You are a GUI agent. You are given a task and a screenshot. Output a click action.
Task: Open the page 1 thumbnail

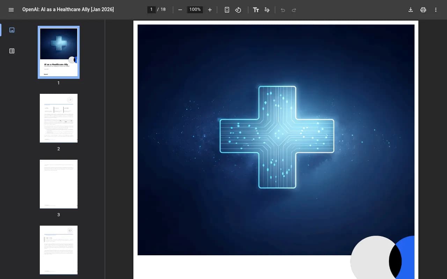(x=59, y=52)
